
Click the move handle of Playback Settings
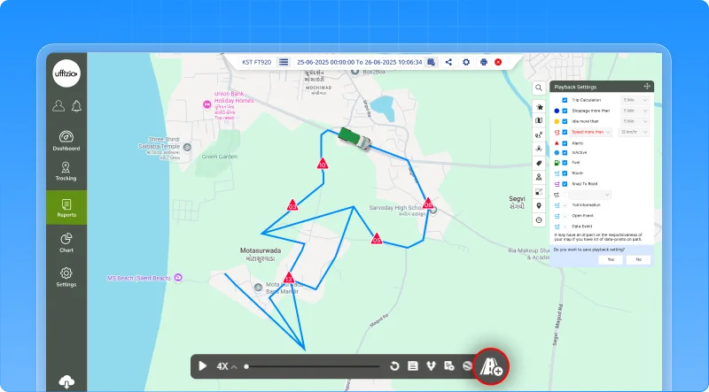(x=647, y=87)
